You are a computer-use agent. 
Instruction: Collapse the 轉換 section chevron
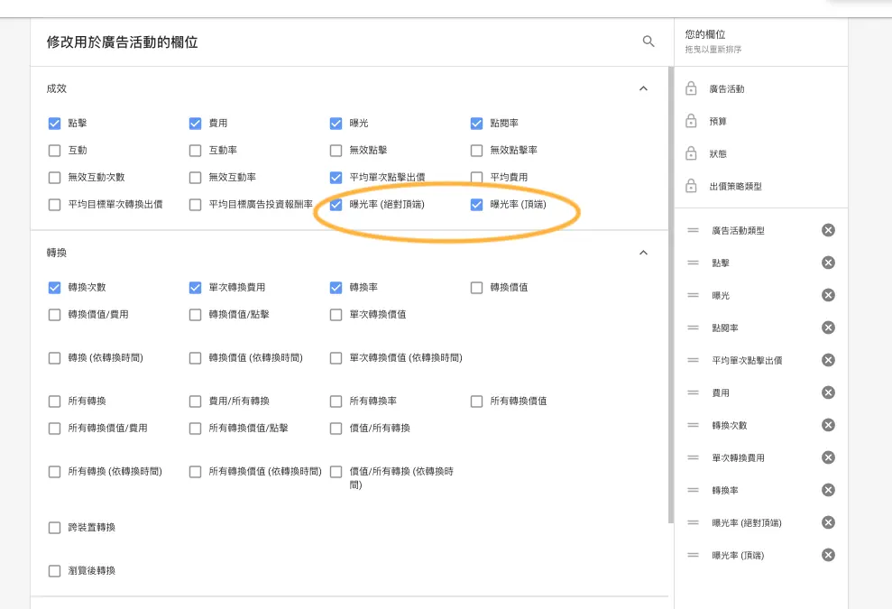point(643,252)
